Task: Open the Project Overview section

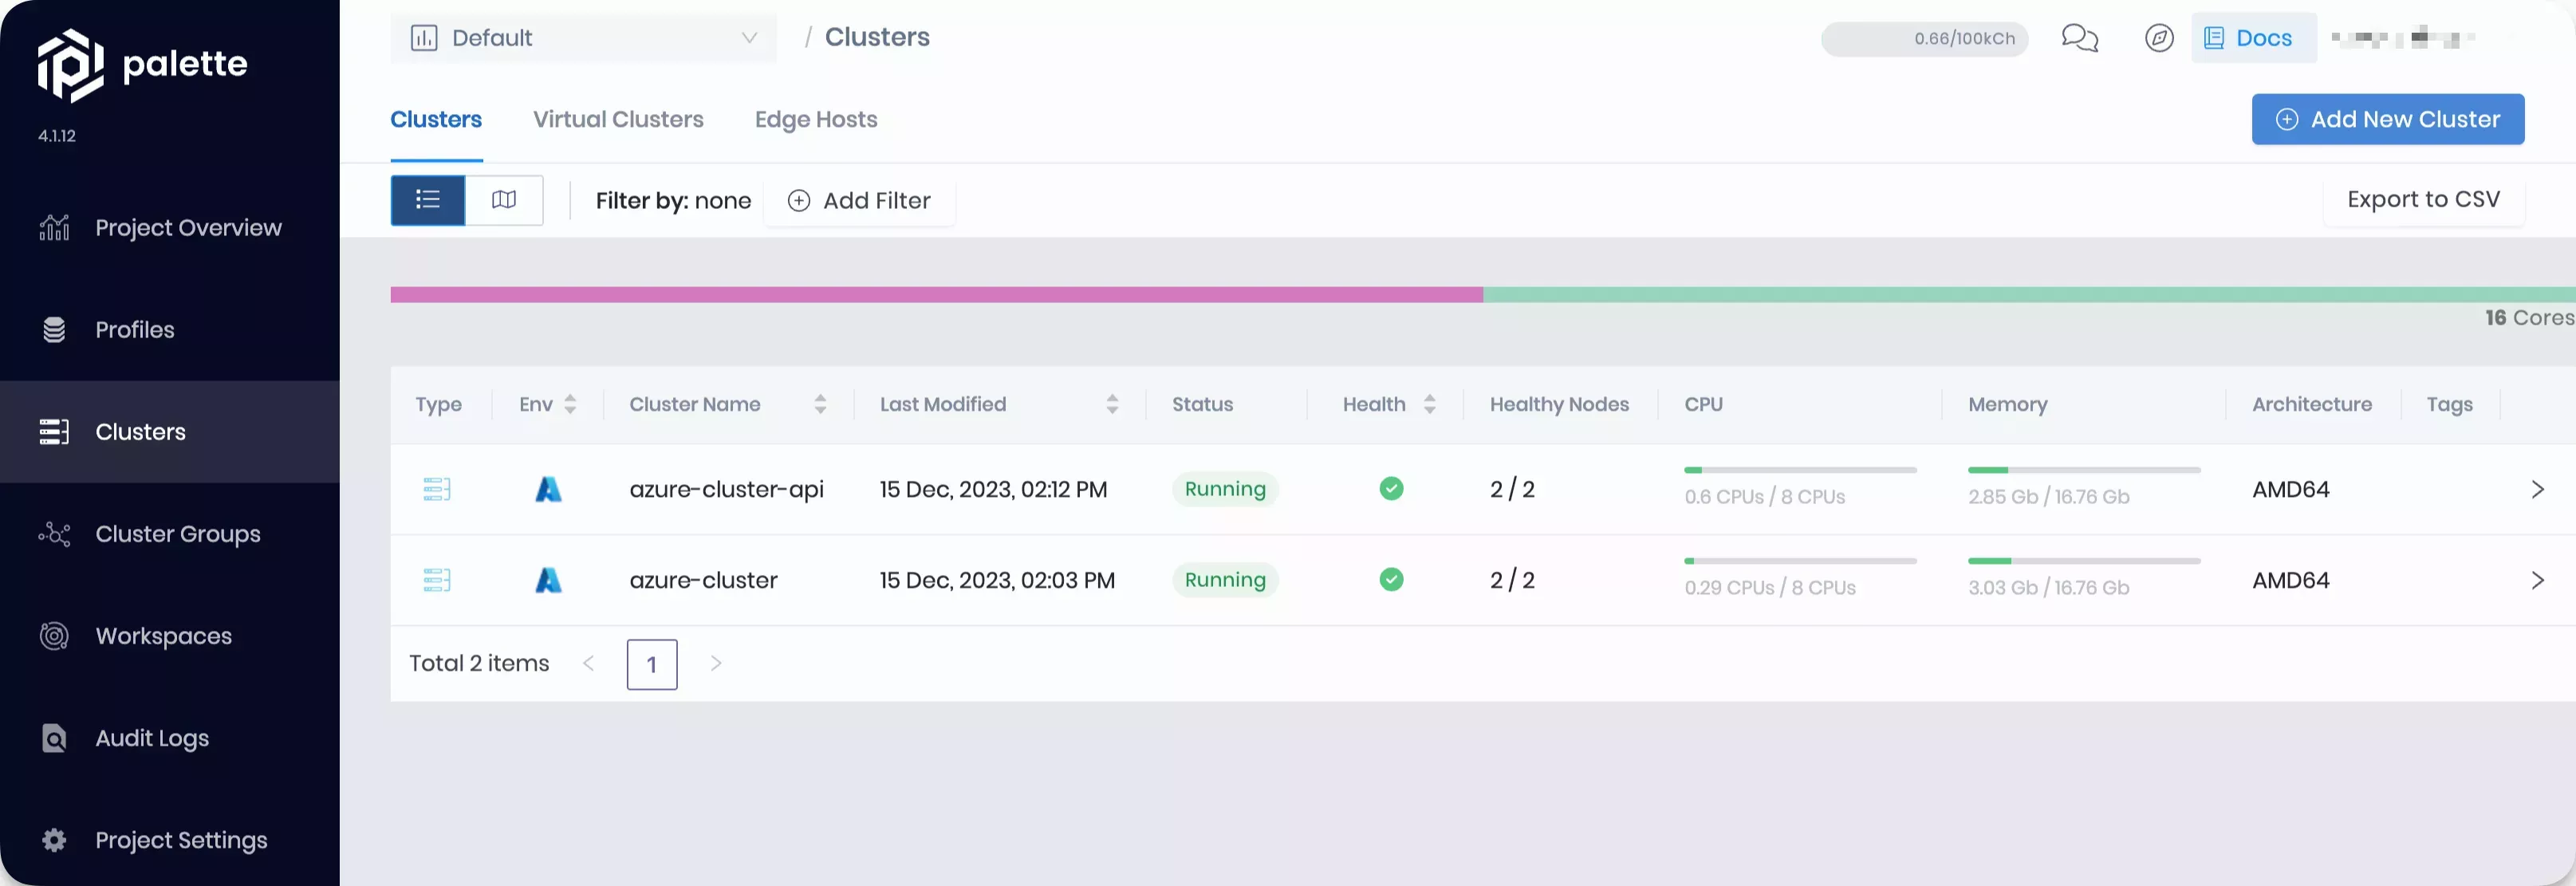Action: [x=187, y=226]
